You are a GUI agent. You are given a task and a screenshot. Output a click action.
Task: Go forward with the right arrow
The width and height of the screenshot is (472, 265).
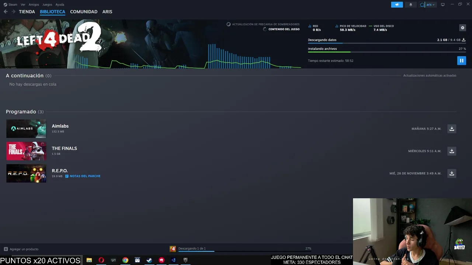(x=13, y=12)
